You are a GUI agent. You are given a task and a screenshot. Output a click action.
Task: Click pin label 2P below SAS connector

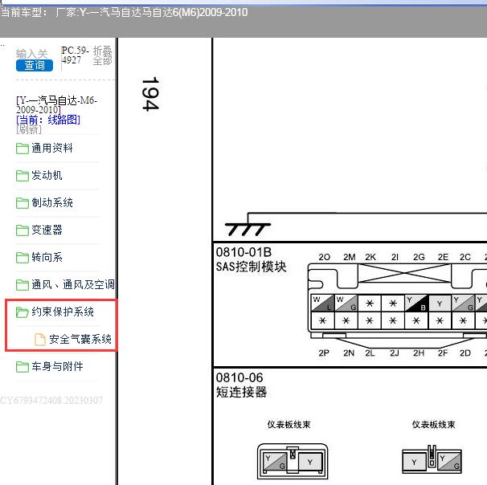pos(324,353)
